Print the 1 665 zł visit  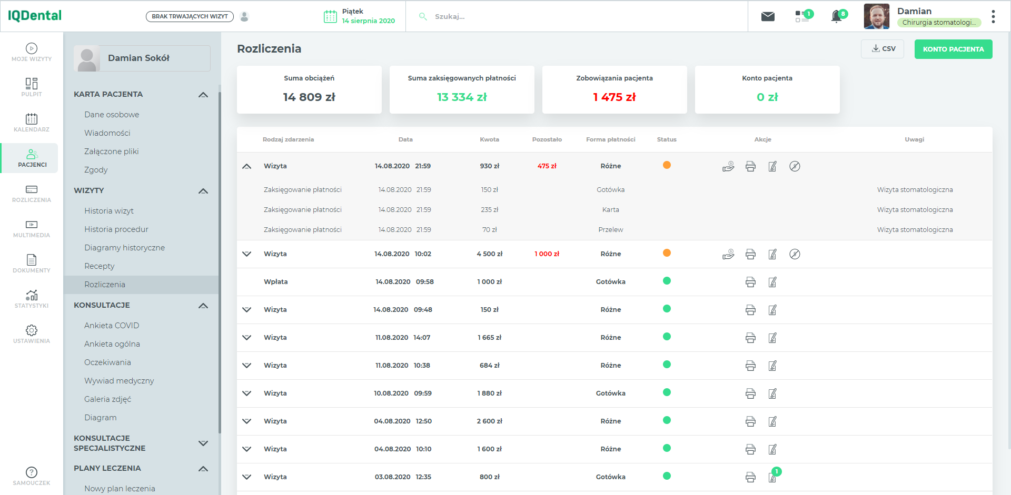[x=750, y=338]
